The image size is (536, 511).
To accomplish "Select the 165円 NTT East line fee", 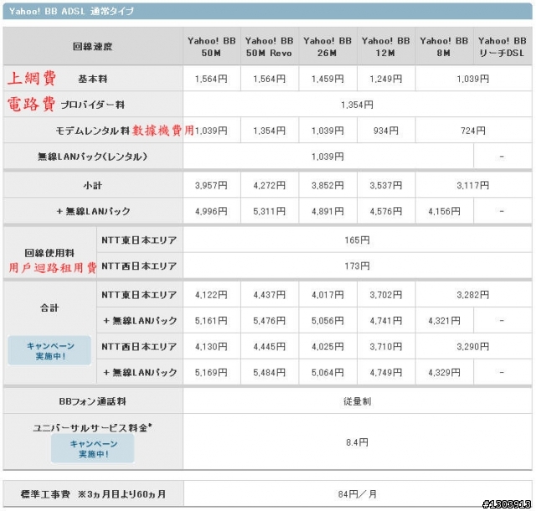I will tap(358, 240).
